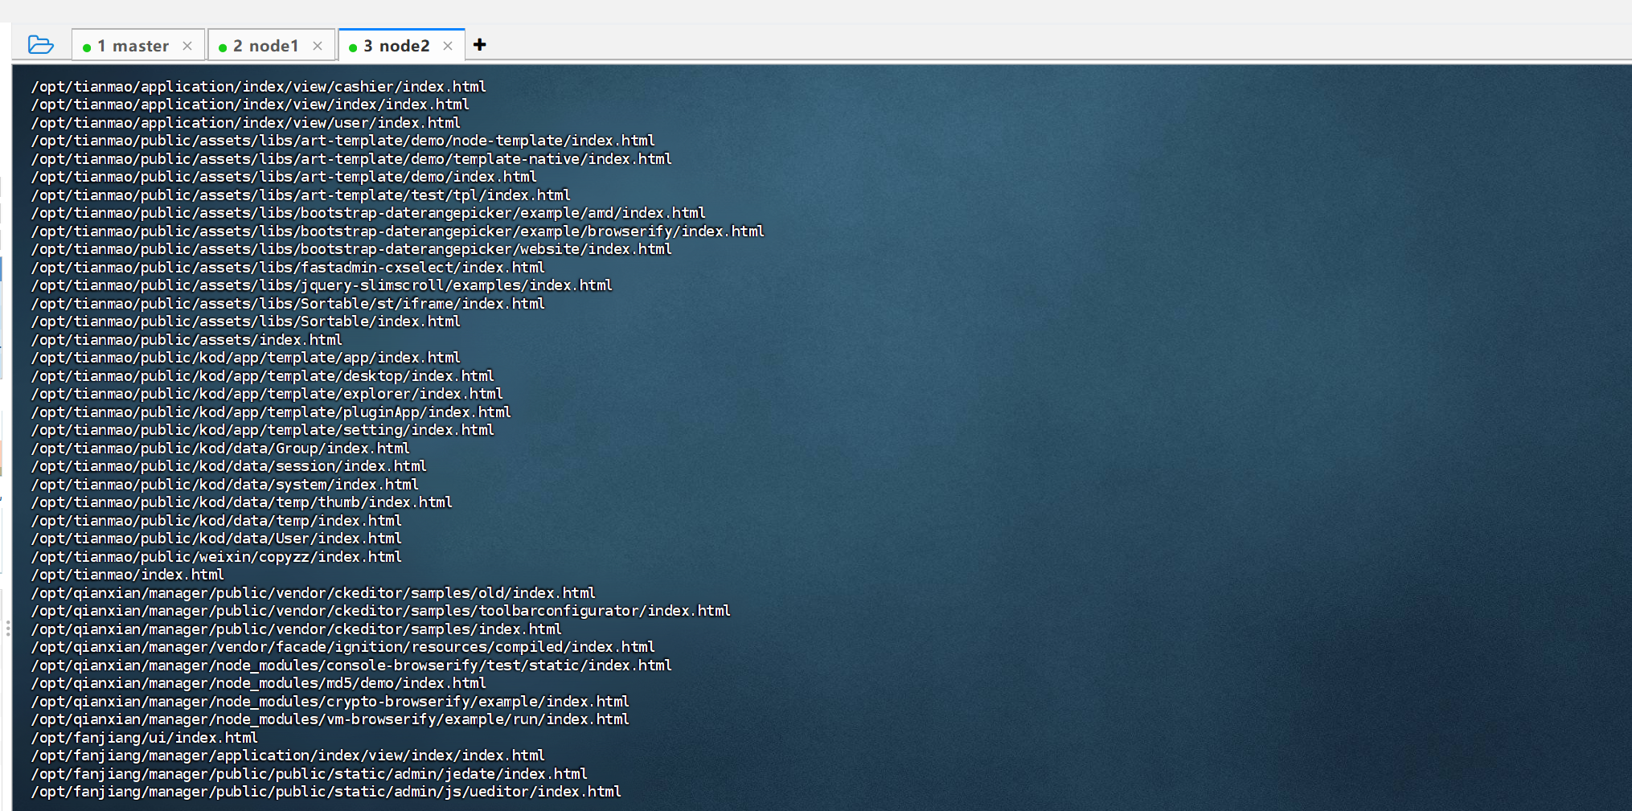Click line /opt/tianmao/index.html
Image resolution: width=1632 pixels, height=811 pixels.
coord(128,575)
